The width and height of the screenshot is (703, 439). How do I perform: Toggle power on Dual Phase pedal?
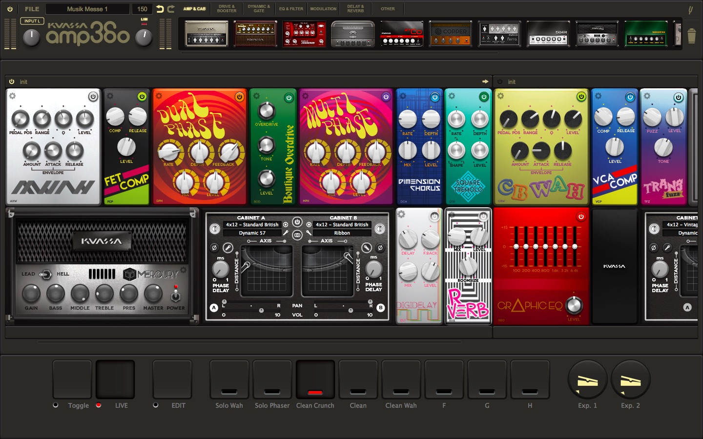[239, 97]
